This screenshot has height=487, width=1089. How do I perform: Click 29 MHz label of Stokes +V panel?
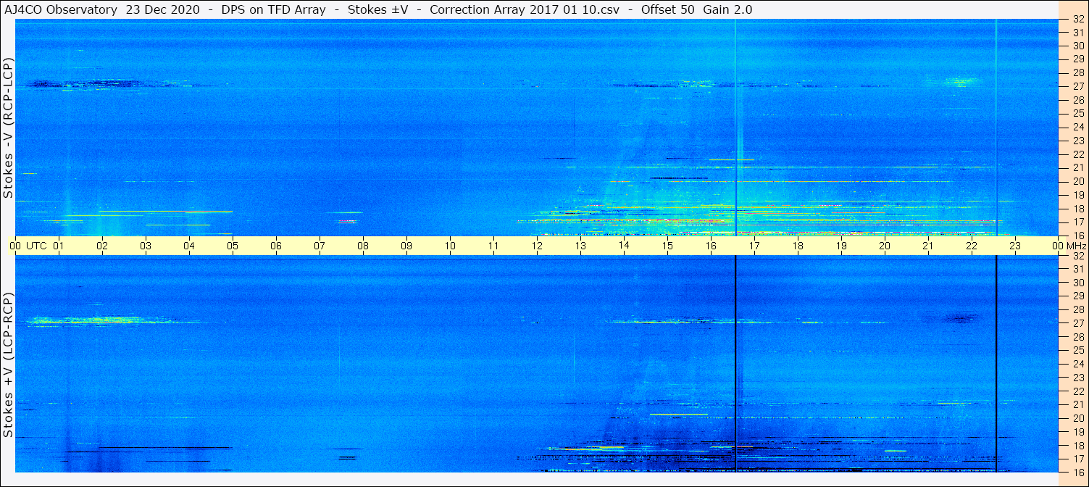point(1078,296)
